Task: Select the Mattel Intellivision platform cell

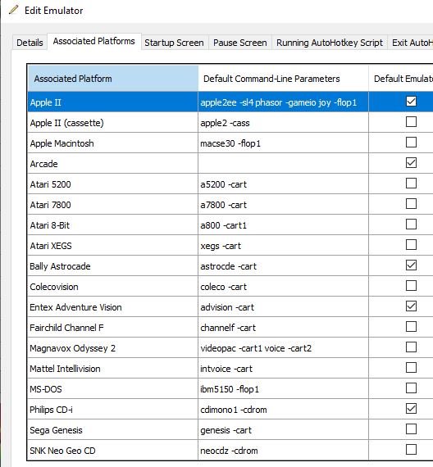Action: coord(112,369)
